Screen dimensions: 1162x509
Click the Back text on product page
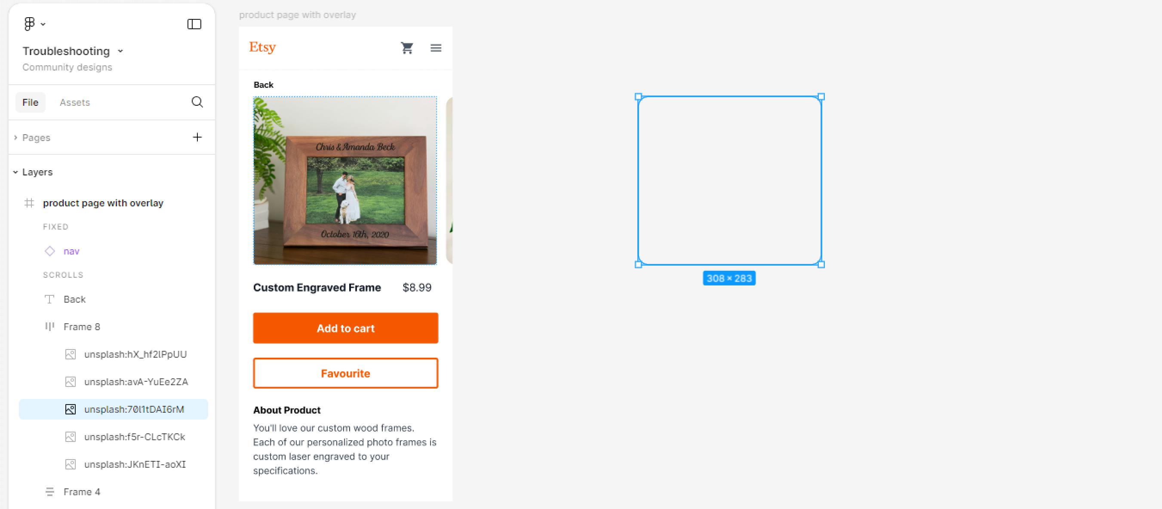point(264,85)
